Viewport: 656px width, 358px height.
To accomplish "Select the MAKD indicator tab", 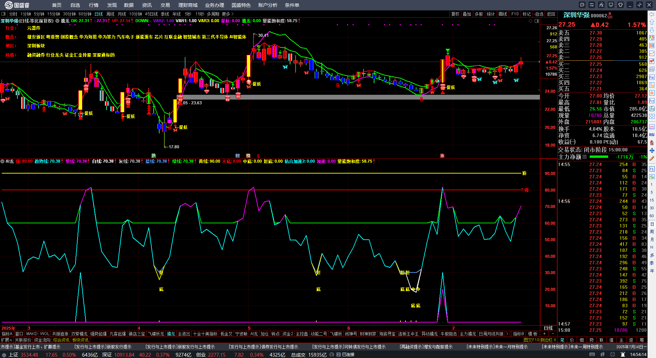I will [32, 334].
